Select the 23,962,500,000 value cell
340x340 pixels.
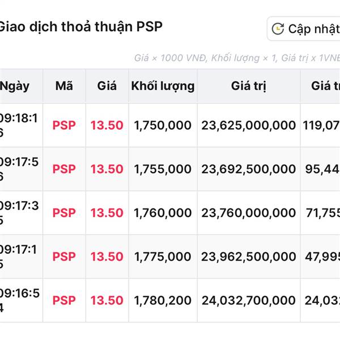pos(249,257)
